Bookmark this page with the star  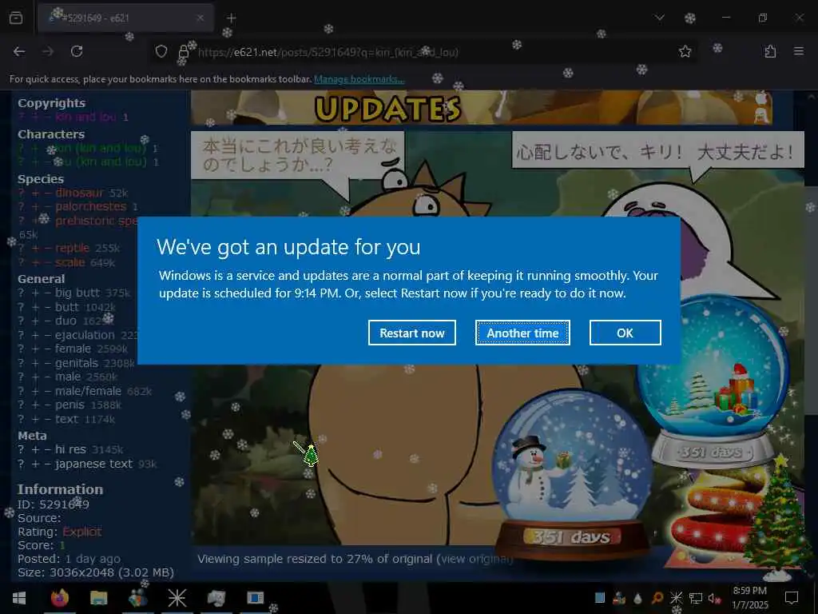pyautogui.click(x=685, y=51)
